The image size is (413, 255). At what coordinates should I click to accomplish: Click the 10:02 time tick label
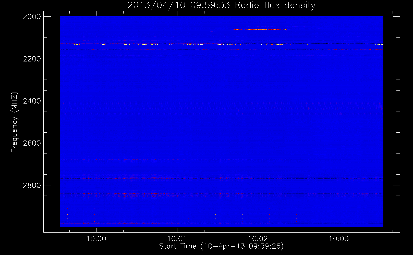pyautogui.click(x=258, y=239)
